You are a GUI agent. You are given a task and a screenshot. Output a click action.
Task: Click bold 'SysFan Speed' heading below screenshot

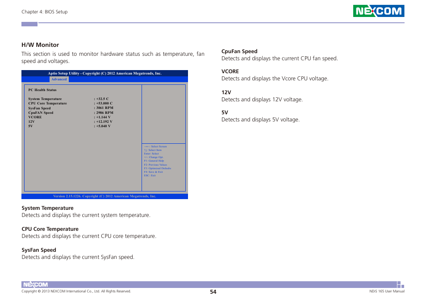[x=39, y=250]
